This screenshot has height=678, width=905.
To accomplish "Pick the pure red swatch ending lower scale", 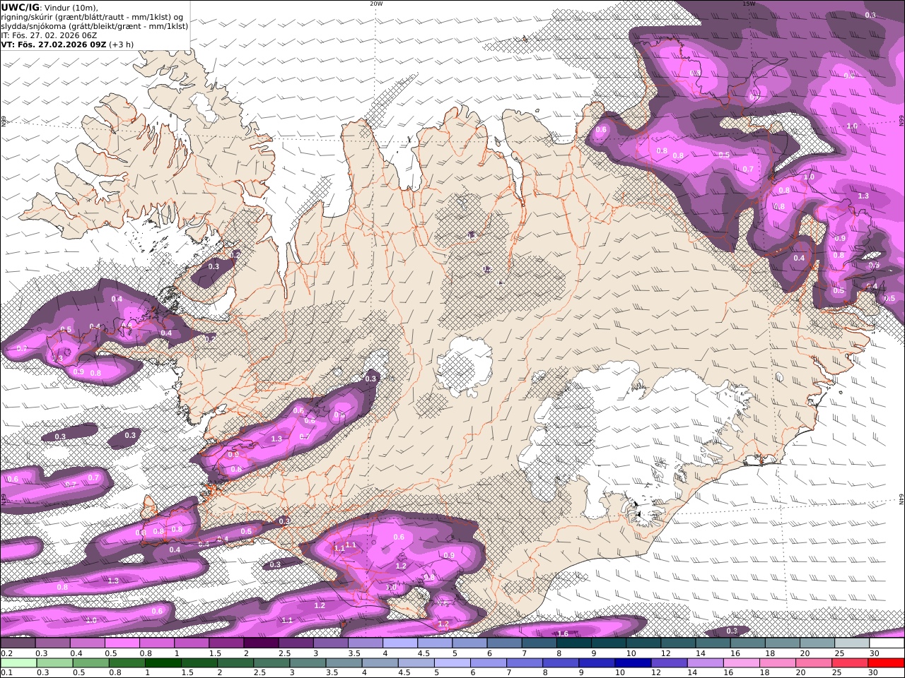I will click(x=886, y=663).
